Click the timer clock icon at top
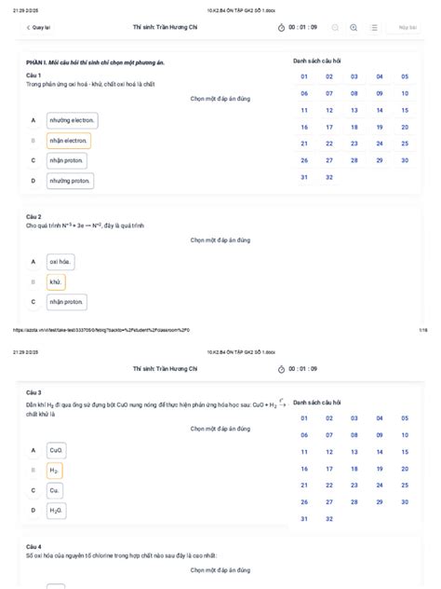This screenshot has width=441, height=589. tap(281, 27)
